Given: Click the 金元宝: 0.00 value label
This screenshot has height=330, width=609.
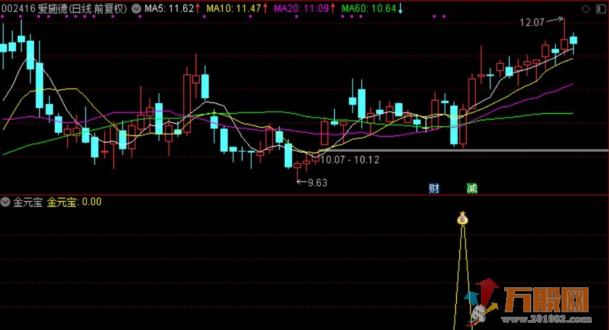Looking at the screenshot, I should pos(74,202).
